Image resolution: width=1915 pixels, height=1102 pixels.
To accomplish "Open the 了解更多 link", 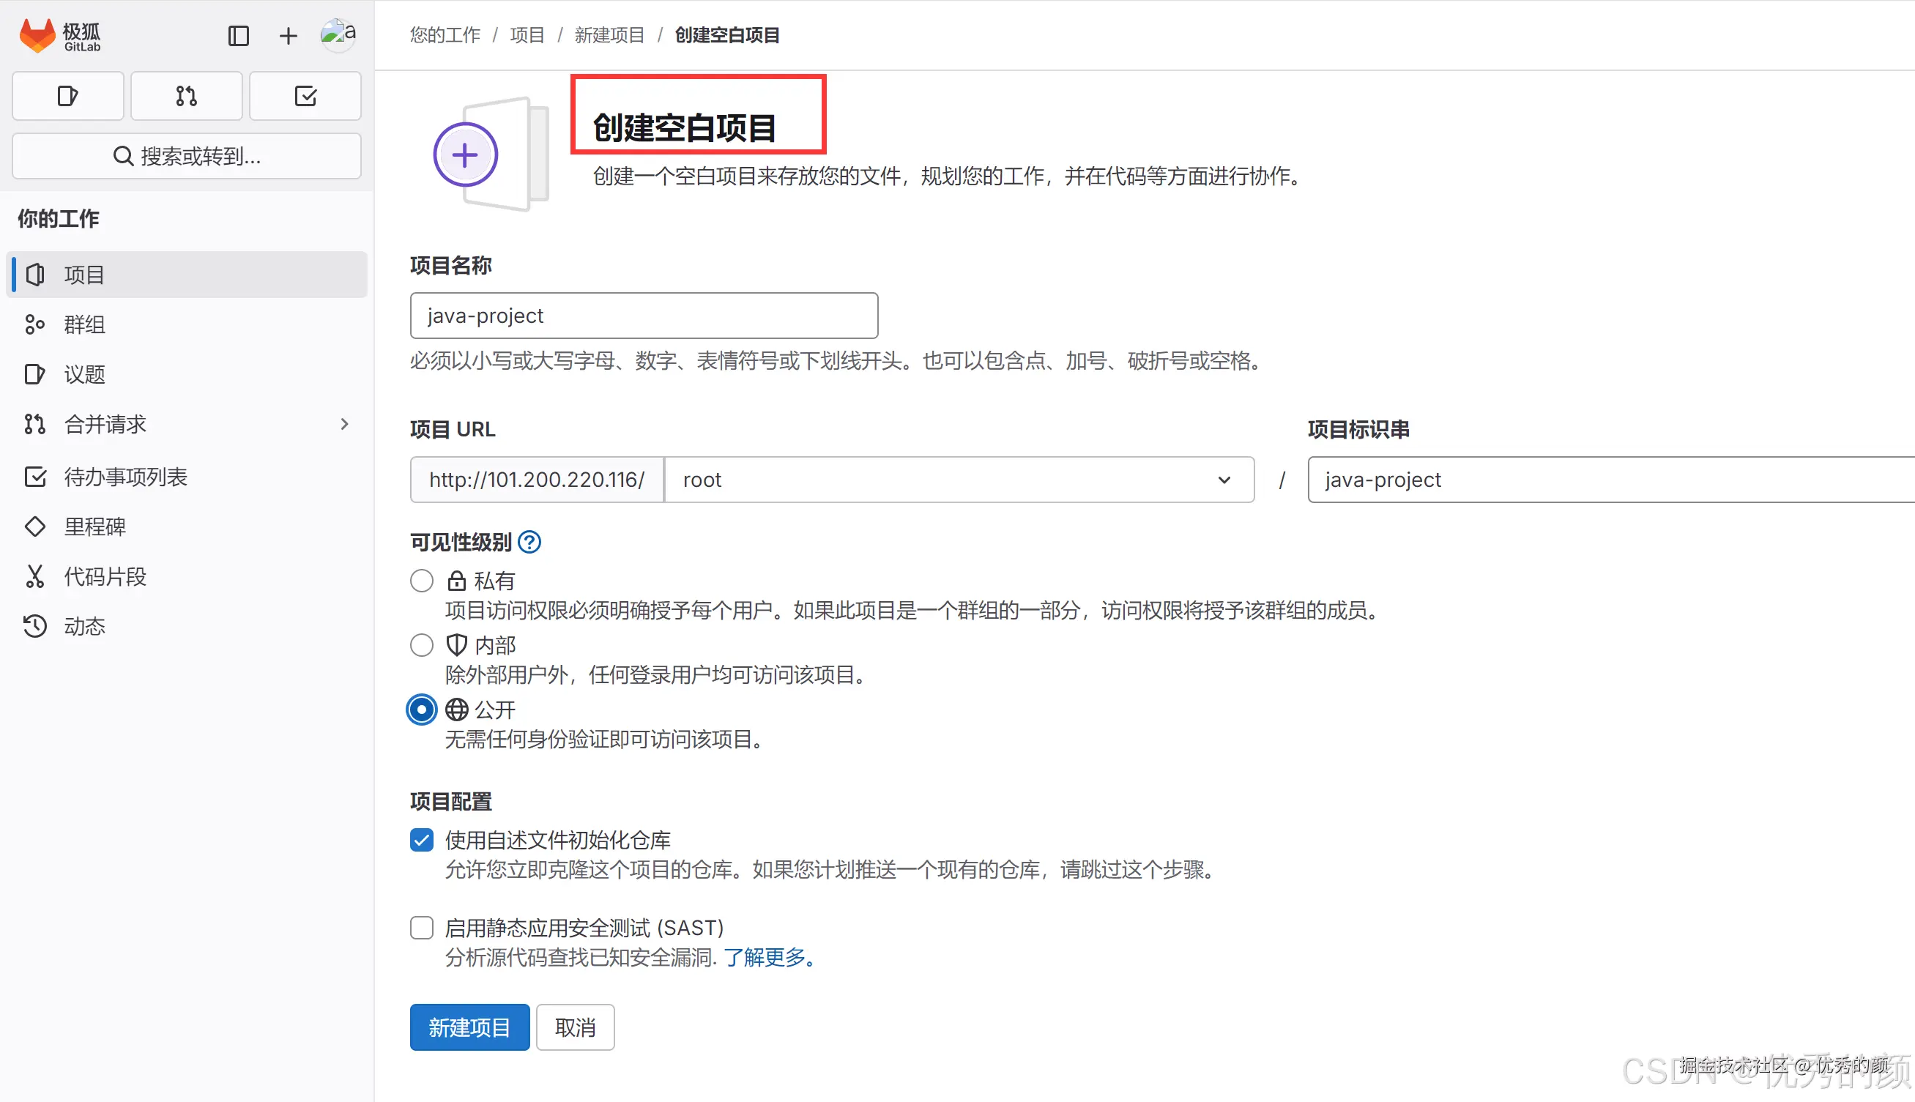I will coord(766,958).
